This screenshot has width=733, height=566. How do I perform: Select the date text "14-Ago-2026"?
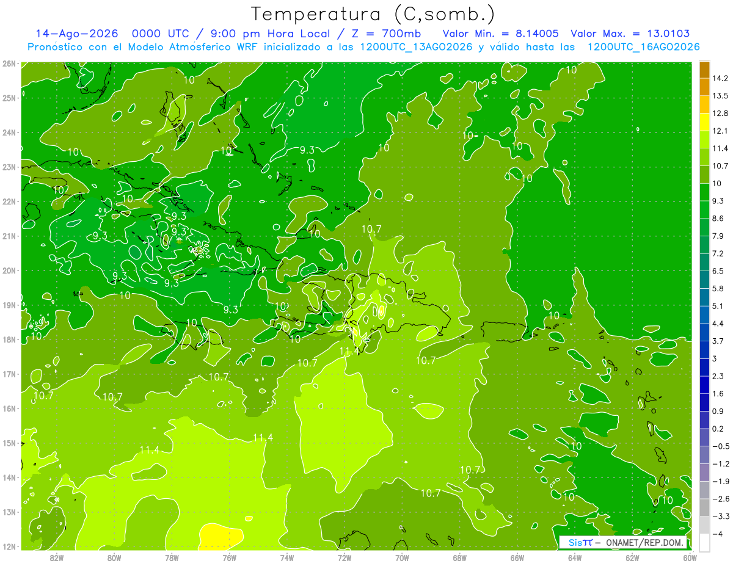click(x=77, y=34)
